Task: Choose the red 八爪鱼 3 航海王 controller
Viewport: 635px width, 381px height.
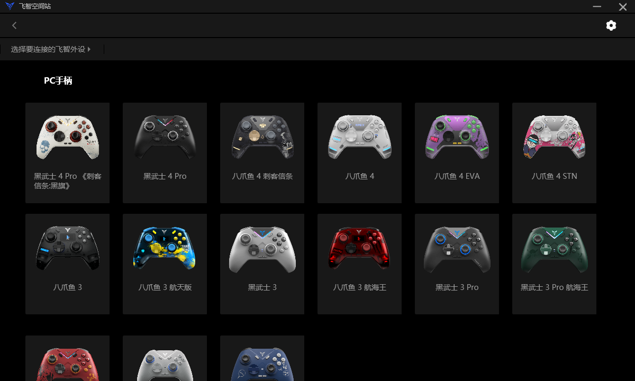Action: click(359, 264)
